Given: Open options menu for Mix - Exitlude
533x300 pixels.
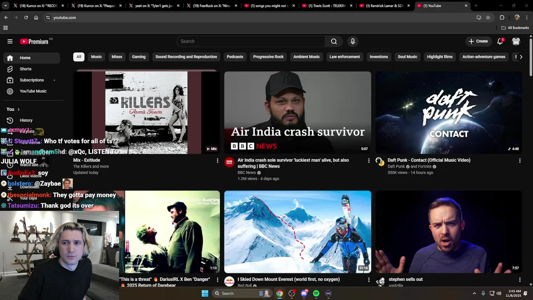Looking at the screenshot, I should pyautogui.click(x=217, y=160).
